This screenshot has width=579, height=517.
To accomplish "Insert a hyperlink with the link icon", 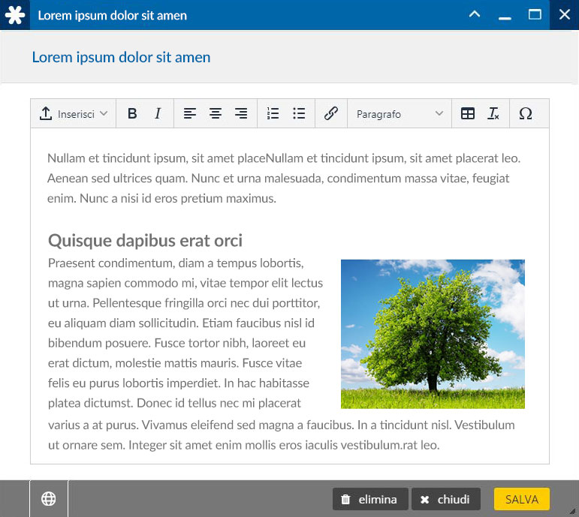I will point(331,113).
